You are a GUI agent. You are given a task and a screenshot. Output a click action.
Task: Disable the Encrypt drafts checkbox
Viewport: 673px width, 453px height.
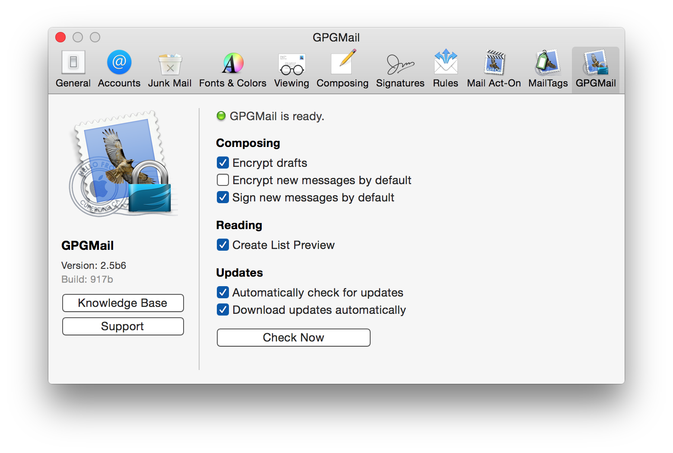pyautogui.click(x=223, y=163)
